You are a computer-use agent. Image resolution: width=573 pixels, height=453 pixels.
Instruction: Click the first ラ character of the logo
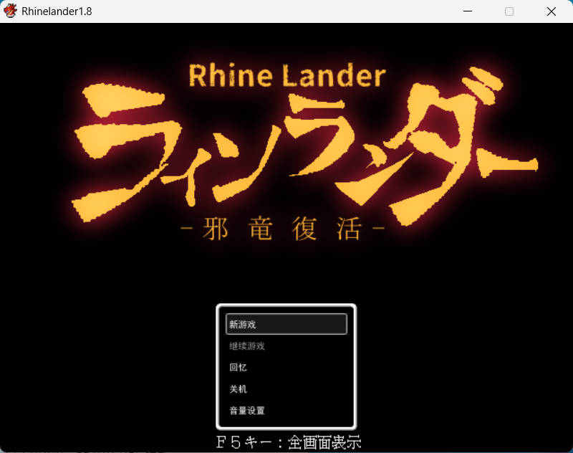pyautogui.click(x=118, y=151)
